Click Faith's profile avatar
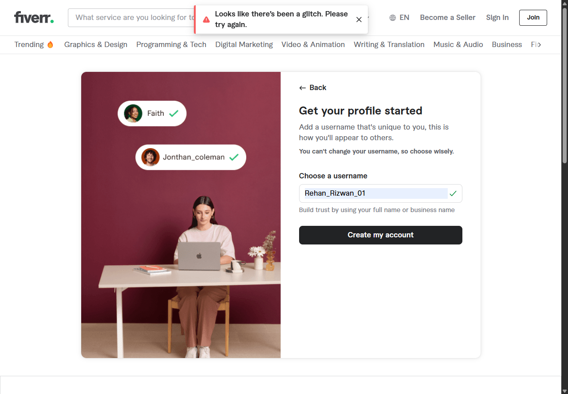Screen dimensions: 568x394 133,114
